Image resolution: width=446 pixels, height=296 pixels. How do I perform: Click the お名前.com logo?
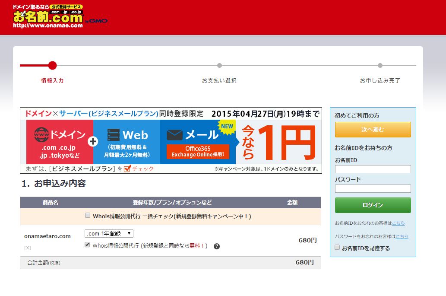click(x=60, y=16)
